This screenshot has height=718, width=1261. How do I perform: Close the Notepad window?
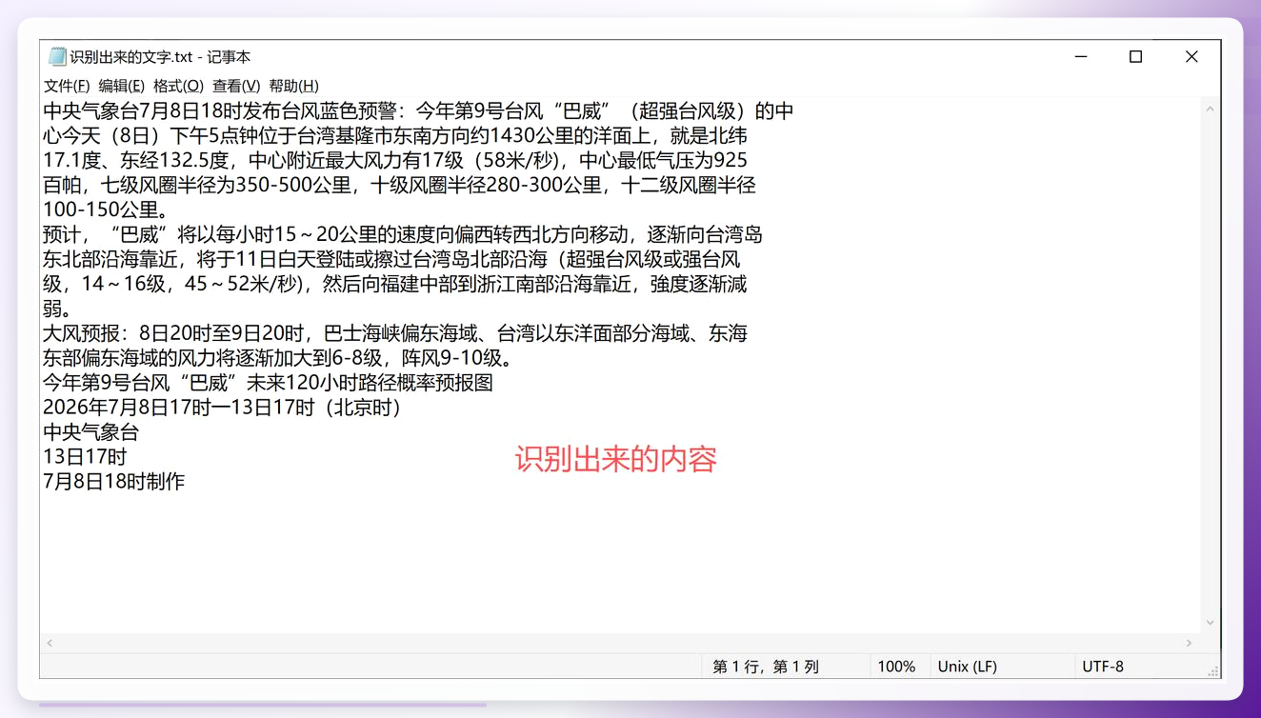point(1191,57)
